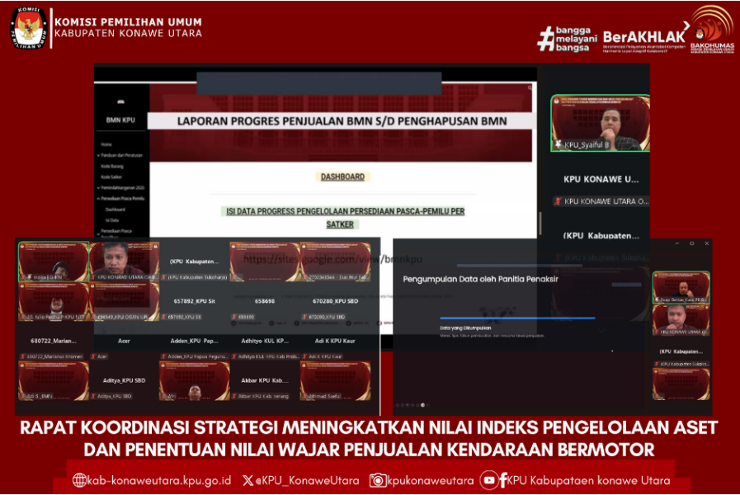
Task: Click the highlighted DASHBOARD link
Action: 342,177
